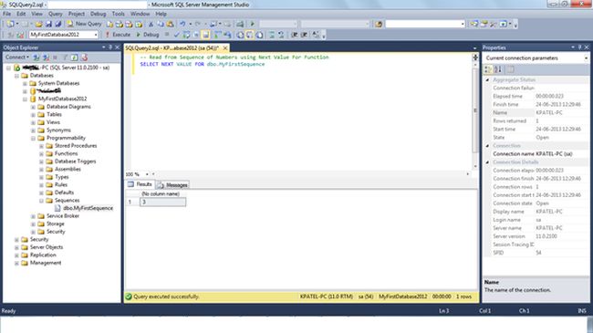This screenshot has height=333, width=593.
Task: Toggle IntelliSense Enabled in the SQL toolbar
Action: [x=205, y=35]
